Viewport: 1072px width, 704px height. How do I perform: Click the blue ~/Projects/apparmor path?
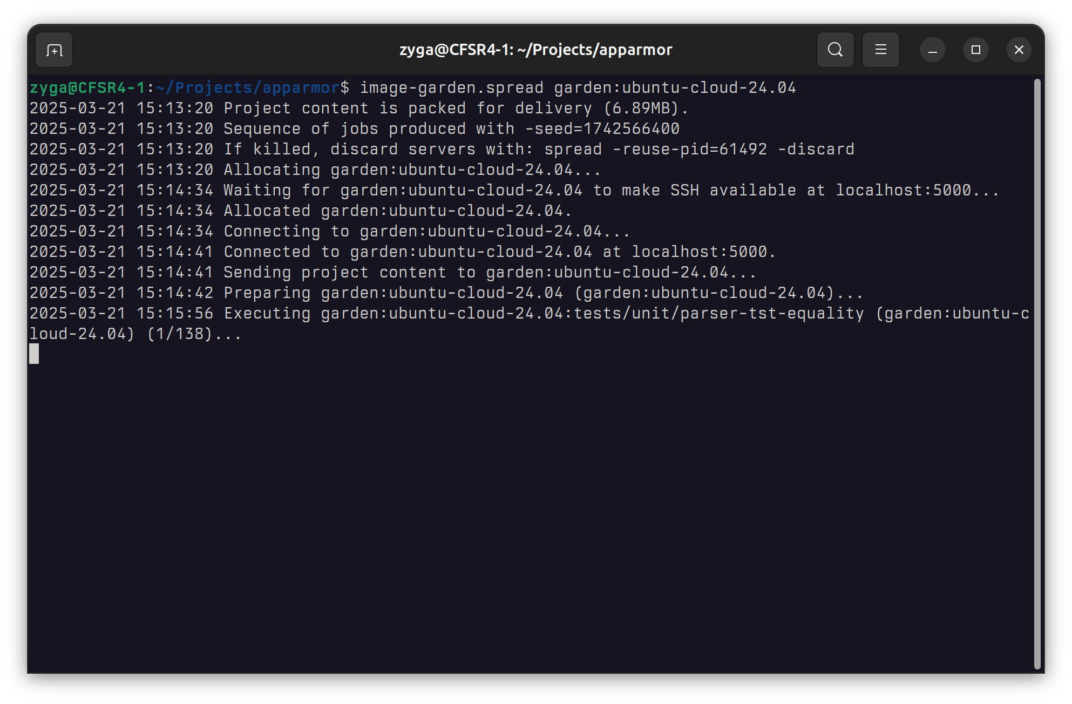(246, 87)
